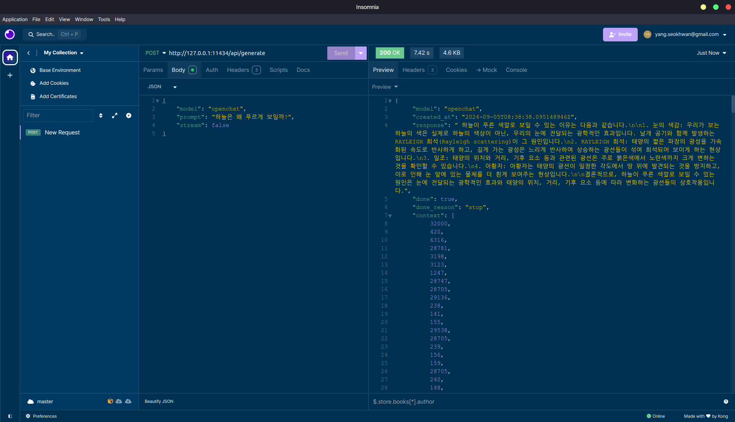This screenshot has height=422, width=735.
Task: Switch to request Auth tab
Action: pyautogui.click(x=212, y=70)
